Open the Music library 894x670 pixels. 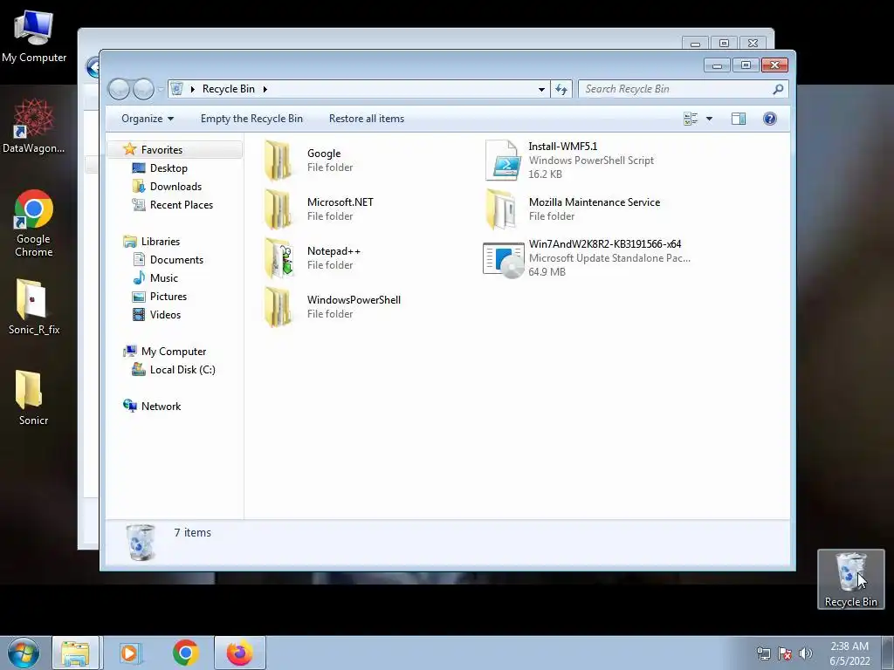point(163,278)
